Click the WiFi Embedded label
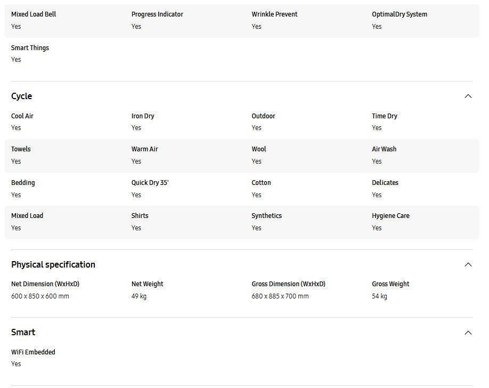 33,352
